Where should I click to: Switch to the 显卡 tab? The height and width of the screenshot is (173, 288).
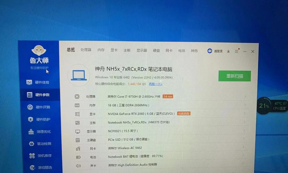114,50
